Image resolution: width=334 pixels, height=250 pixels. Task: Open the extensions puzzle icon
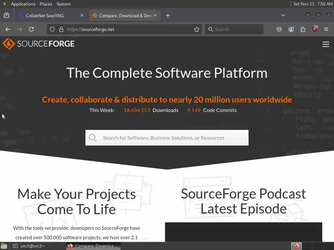coord(303,29)
